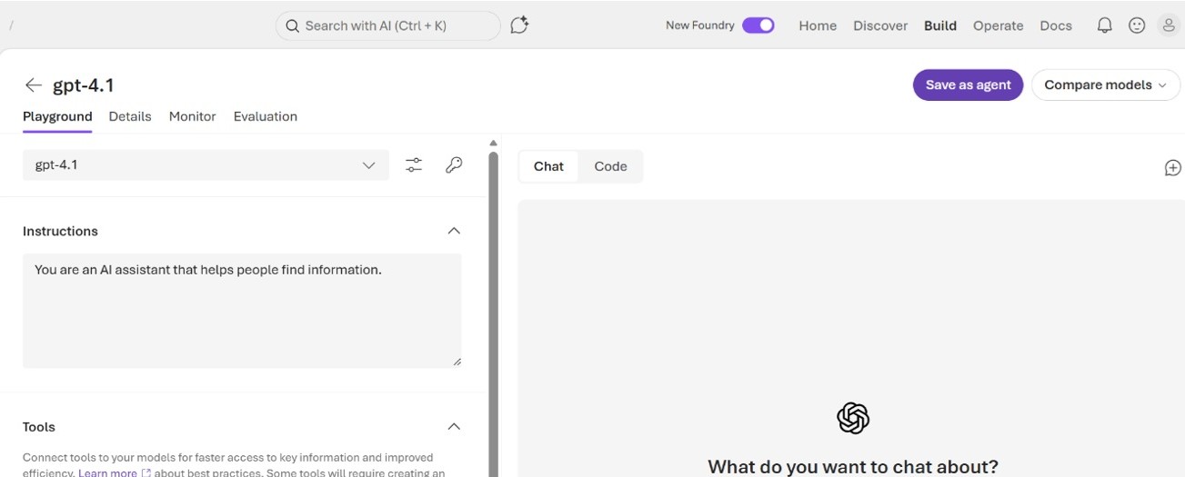Start a new chat with the plus bubble icon

[x=1173, y=167]
